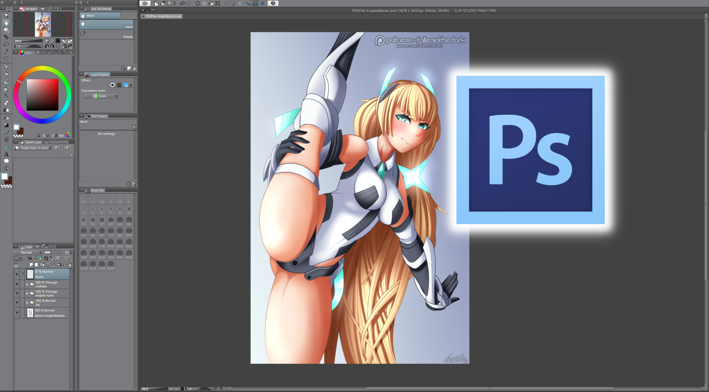The height and width of the screenshot is (392, 709).
Task: Toggle the border effect in Layer Property
Action: pos(113,85)
